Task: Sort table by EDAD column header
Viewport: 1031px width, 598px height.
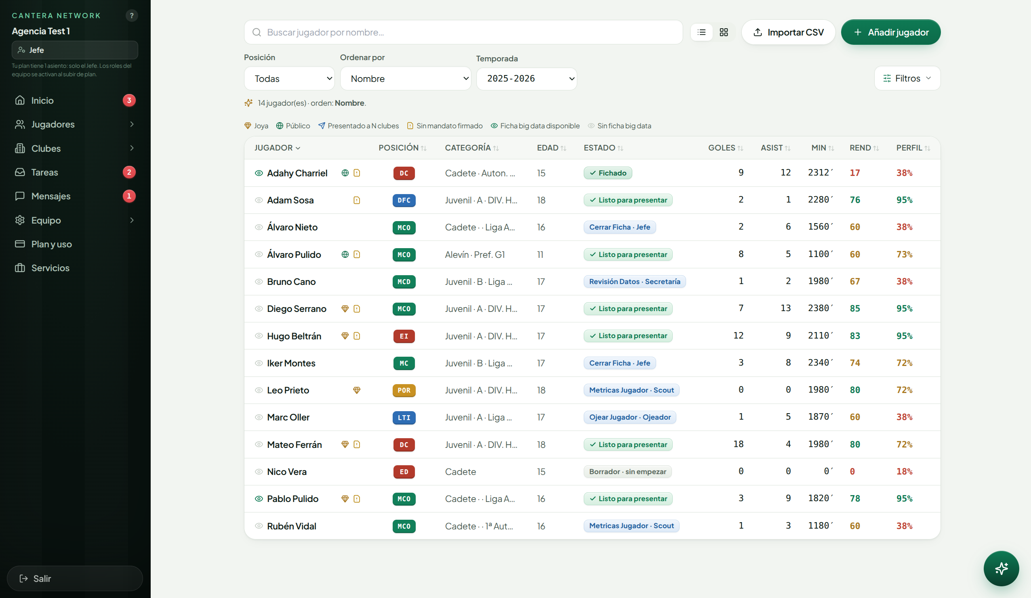Action: pyautogui.click(x=551, y=148)
